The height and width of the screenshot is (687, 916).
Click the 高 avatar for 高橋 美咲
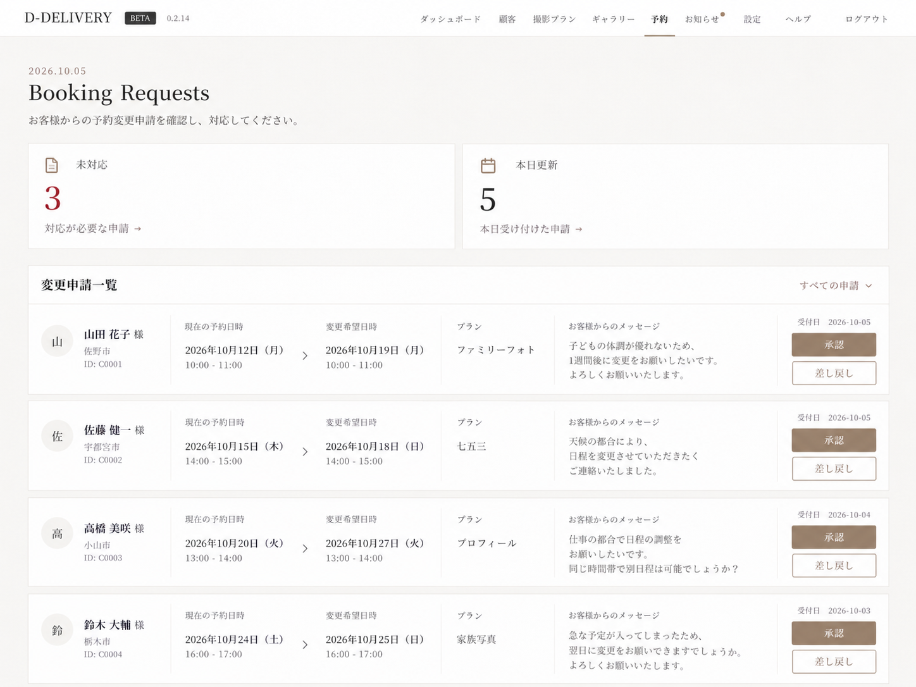coord(57,533)
